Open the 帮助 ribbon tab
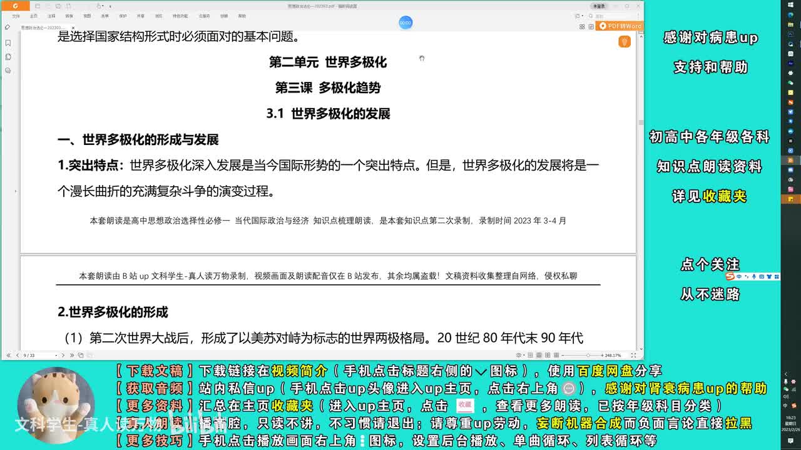Image resolution: width=801 pixels, height=450 pixels. (x=242, y=16)
